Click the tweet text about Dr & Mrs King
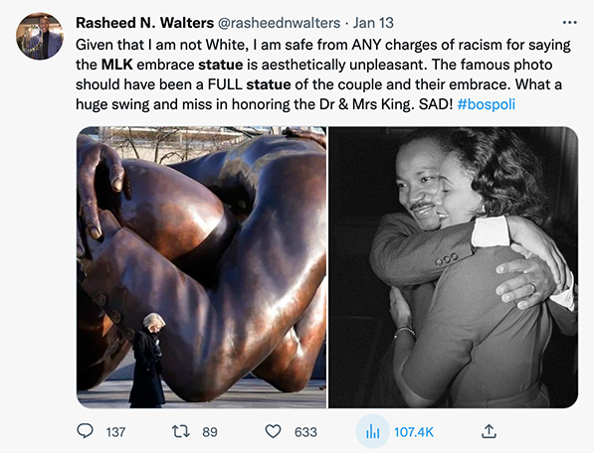 point(323,75)
